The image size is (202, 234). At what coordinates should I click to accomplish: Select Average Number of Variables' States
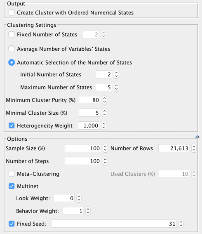[12, 49]
